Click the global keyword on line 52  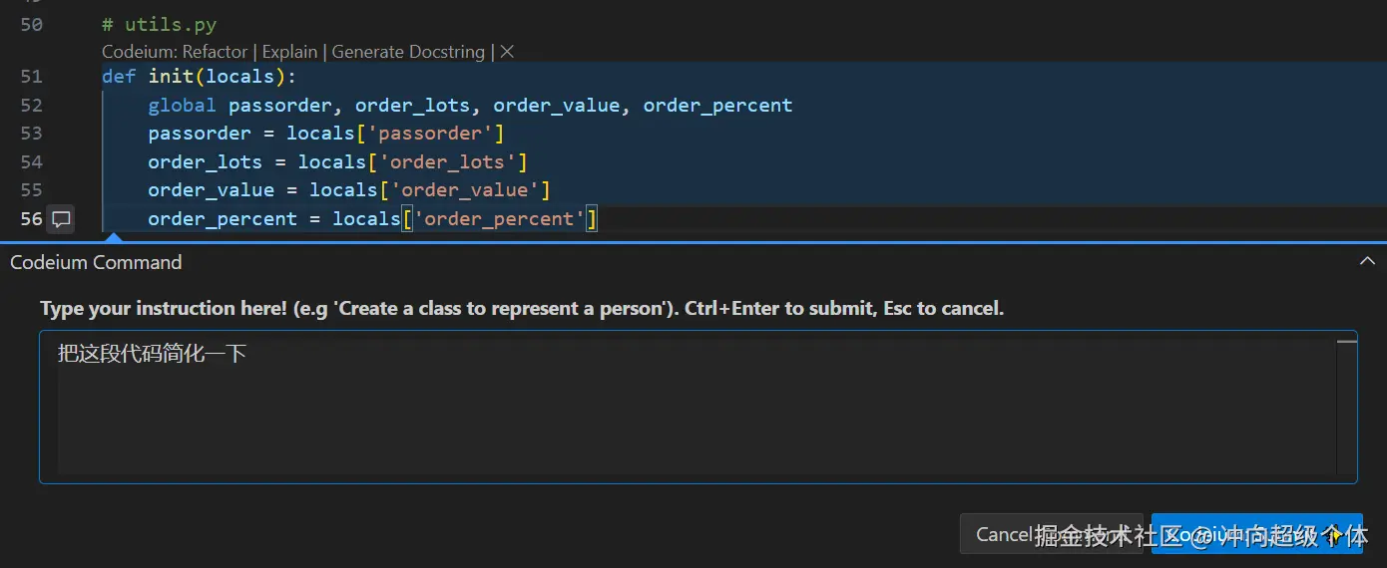pyautogui.click(x=182, y=105)
